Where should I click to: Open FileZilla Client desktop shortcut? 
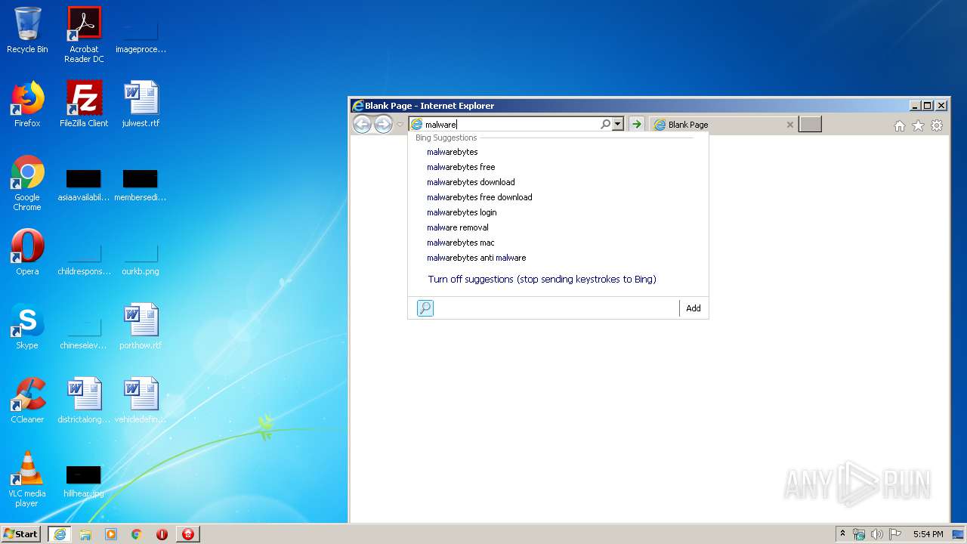click(84, 104)
